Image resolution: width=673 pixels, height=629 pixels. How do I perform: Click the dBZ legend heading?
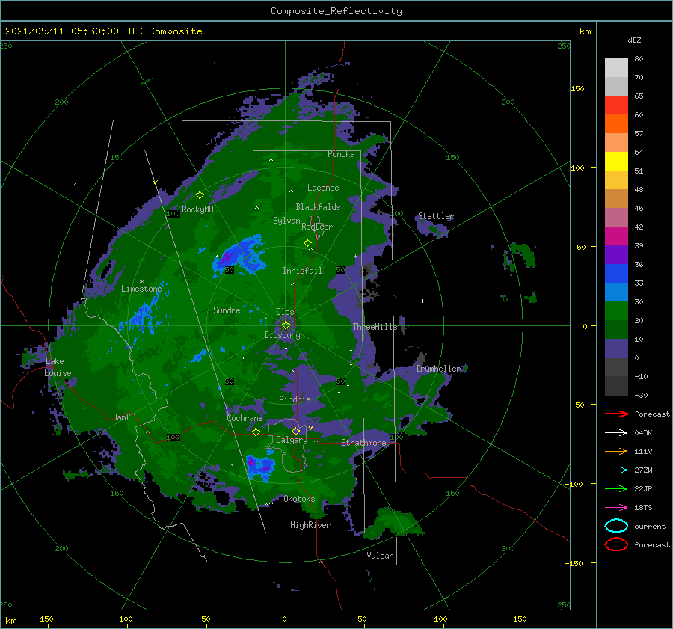coord(634,40)
